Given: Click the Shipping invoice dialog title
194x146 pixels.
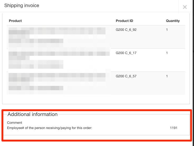Looking at the screenshot, I should click(x=22, y=5).
